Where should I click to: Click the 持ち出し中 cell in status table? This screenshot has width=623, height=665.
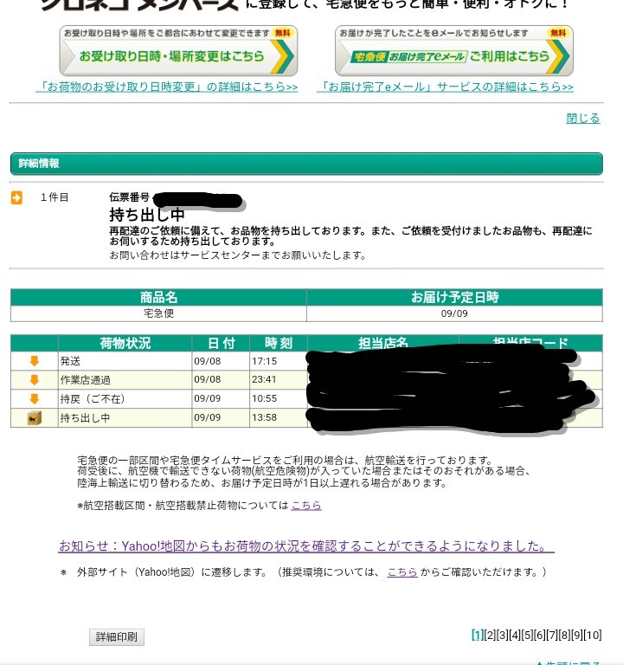(125, 417)
